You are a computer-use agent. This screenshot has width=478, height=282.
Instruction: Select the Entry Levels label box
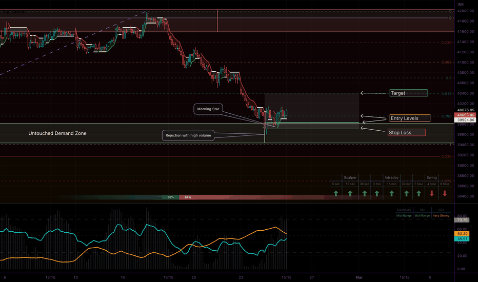pos(410,118)
